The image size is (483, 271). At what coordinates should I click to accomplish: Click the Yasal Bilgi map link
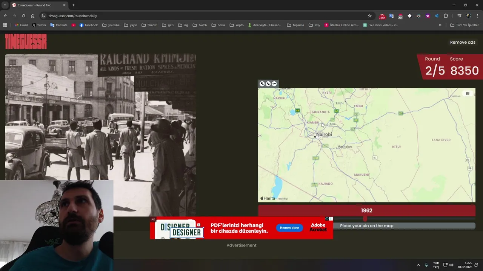(x=283, y=198)
